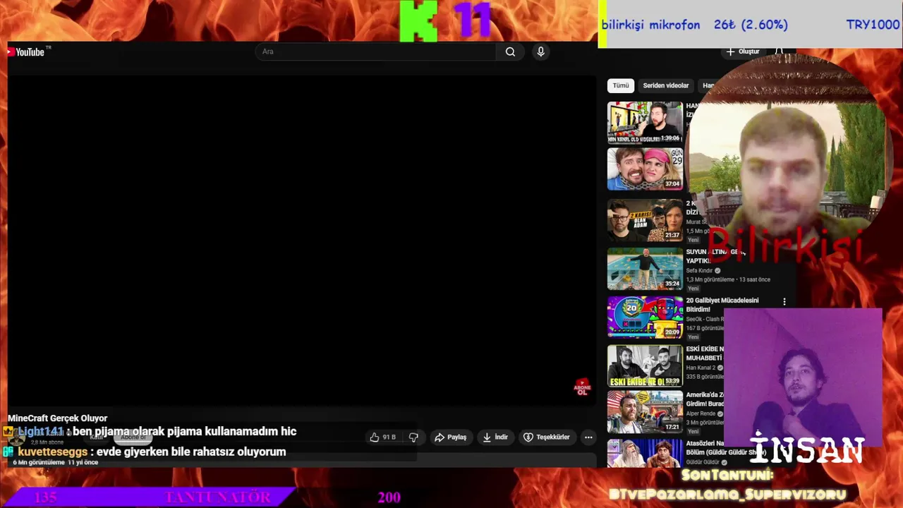
Task: Open Sefa Kındır channel name
Action: 699,270
